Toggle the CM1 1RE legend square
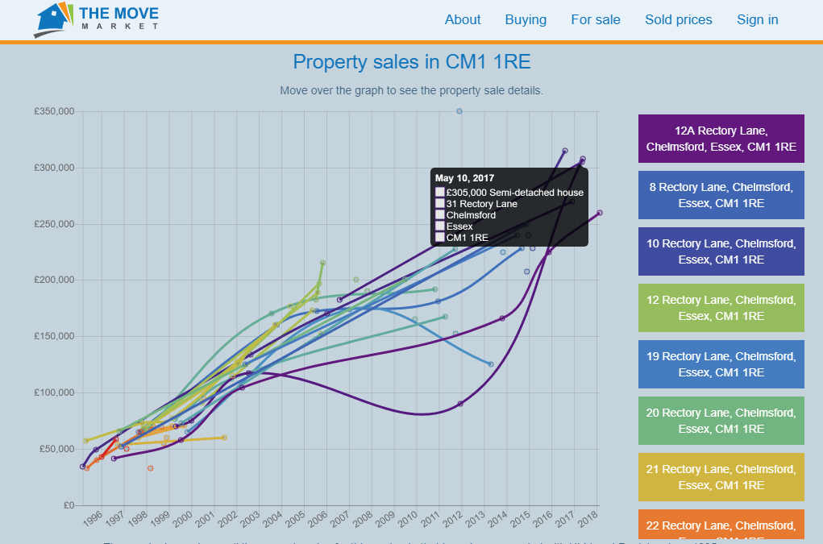This screenshot has width=823, height=544. click(439, 238)
